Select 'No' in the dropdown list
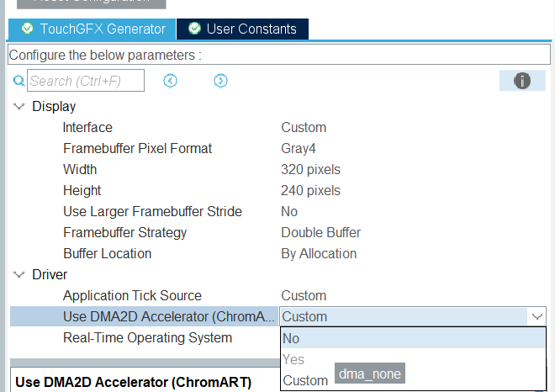This screenshot has width=555, height=392. tap(291, 338)
